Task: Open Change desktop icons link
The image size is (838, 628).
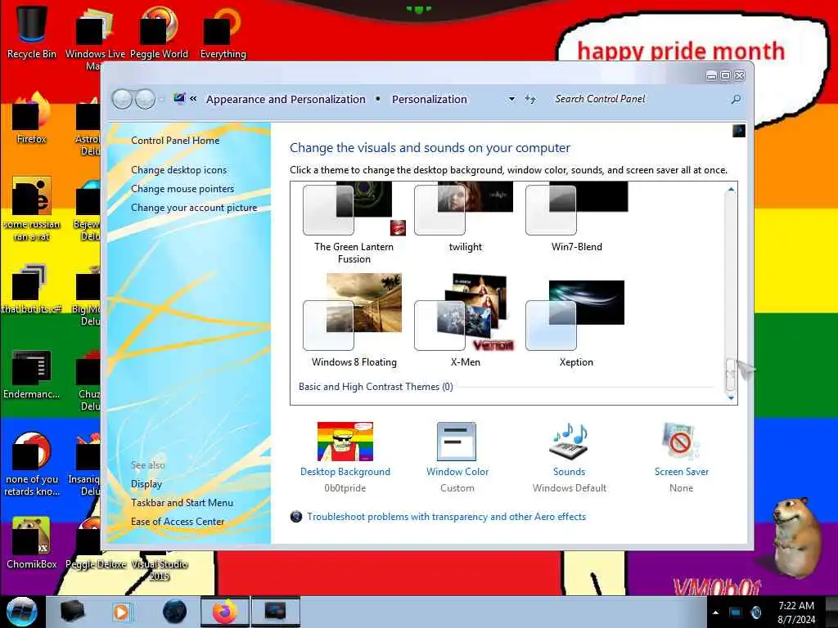Action: point(178,170)
